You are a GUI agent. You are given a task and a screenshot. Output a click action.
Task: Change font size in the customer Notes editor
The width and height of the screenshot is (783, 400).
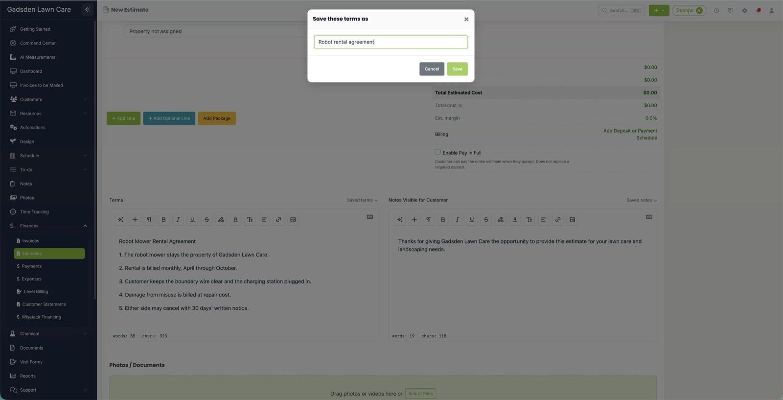529,220
